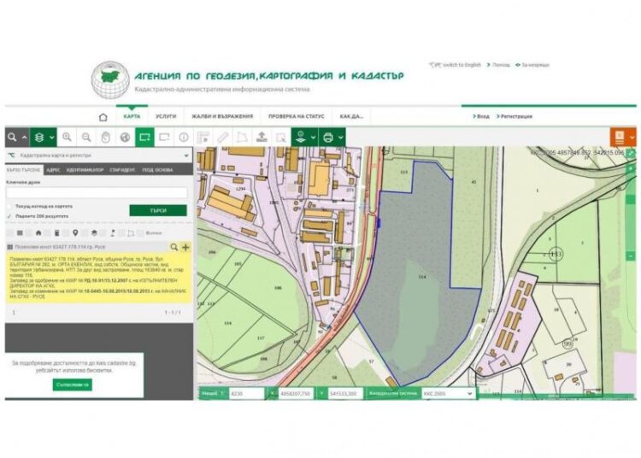The width and height of the screenshot is (641, 458).
Task: Toggle checkbox beside the person filter icon
Action: (103, 233)
